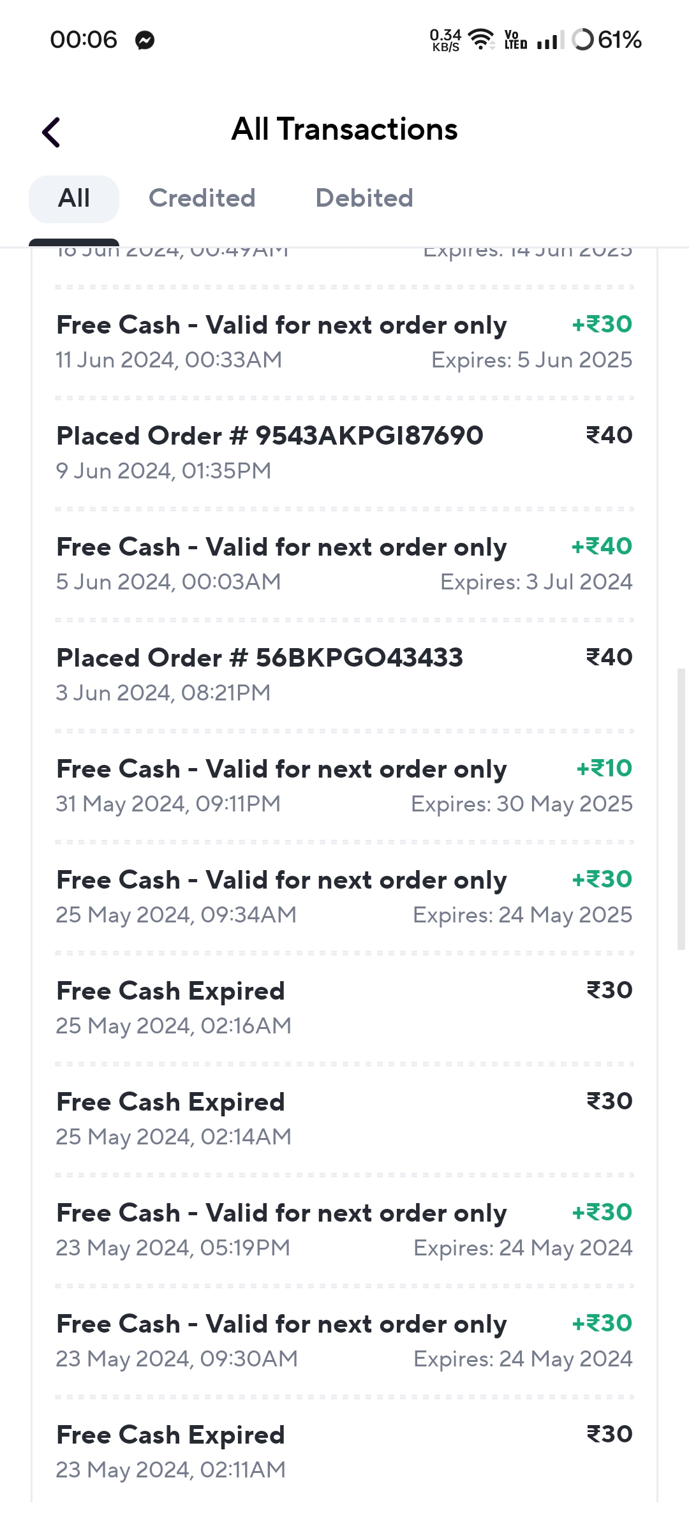Viewport: 689px width, 1531px height.
Task: Select Free Cash entry from 23 May 09:30AM
Action: click(x=344, y=1340)
